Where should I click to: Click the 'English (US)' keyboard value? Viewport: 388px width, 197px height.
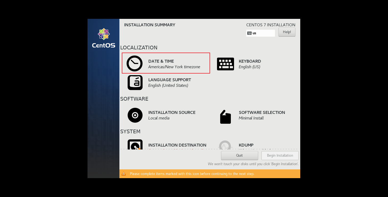pyautogui.click(x=249, y=67)
